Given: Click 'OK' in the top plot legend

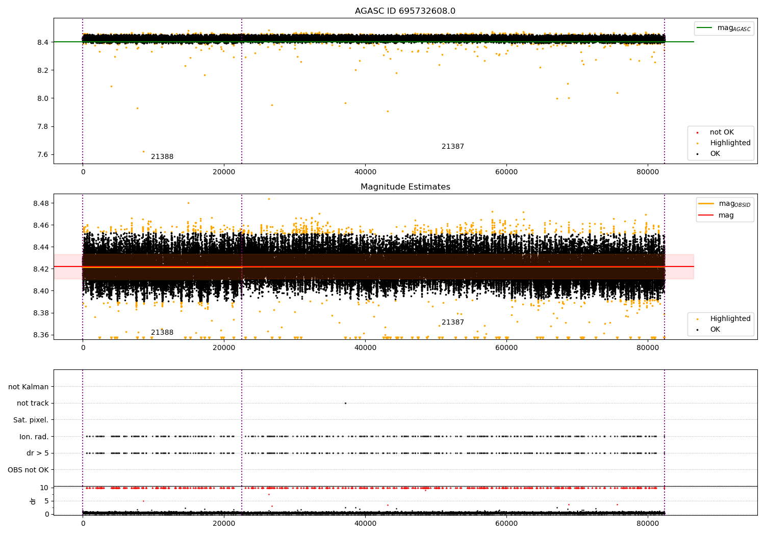Looking at the screenshot, I should click(715, 154).
